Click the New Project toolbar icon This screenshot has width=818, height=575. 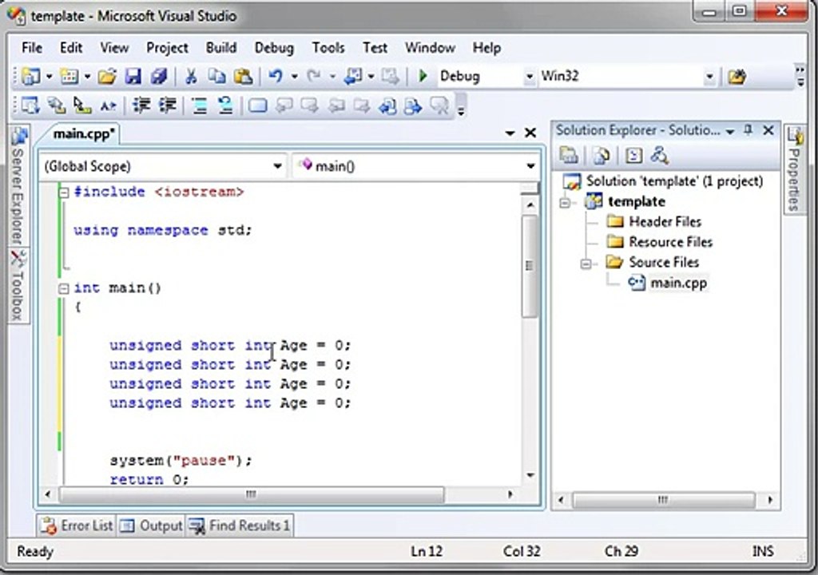[31, 77]
